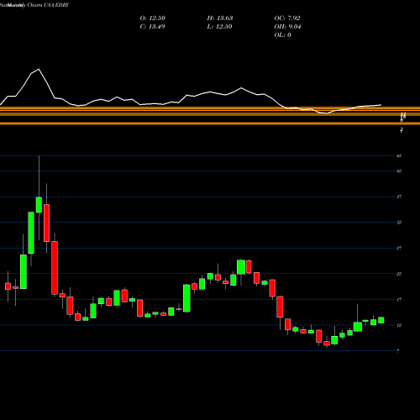Click the 'L: 12.50' low value
Image resolution: width=420 pixels, height=420 pixels.
click(x=219, y=27)
